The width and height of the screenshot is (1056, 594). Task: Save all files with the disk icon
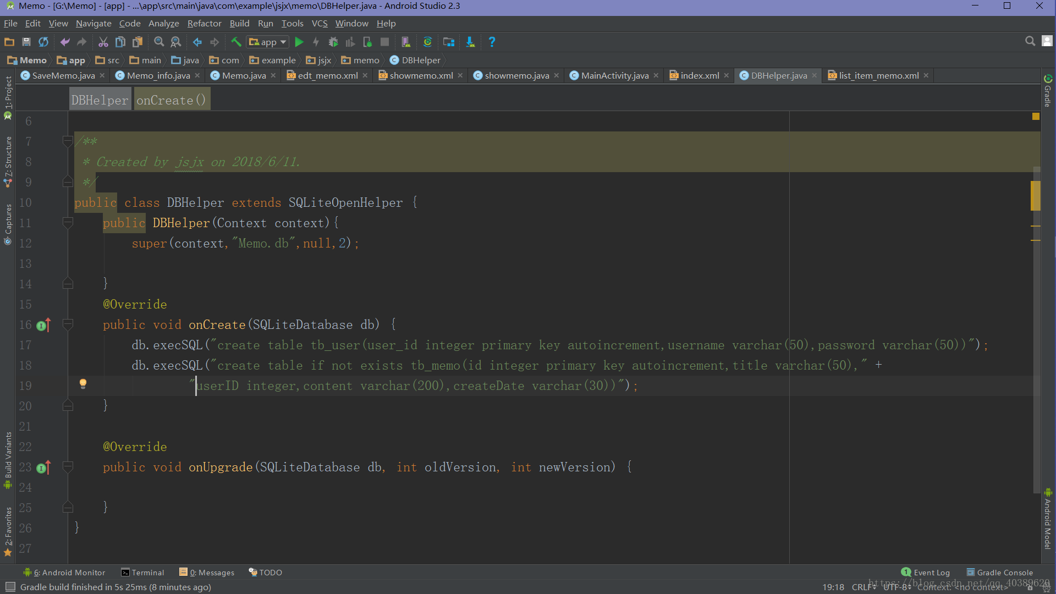tap(26, 42)
